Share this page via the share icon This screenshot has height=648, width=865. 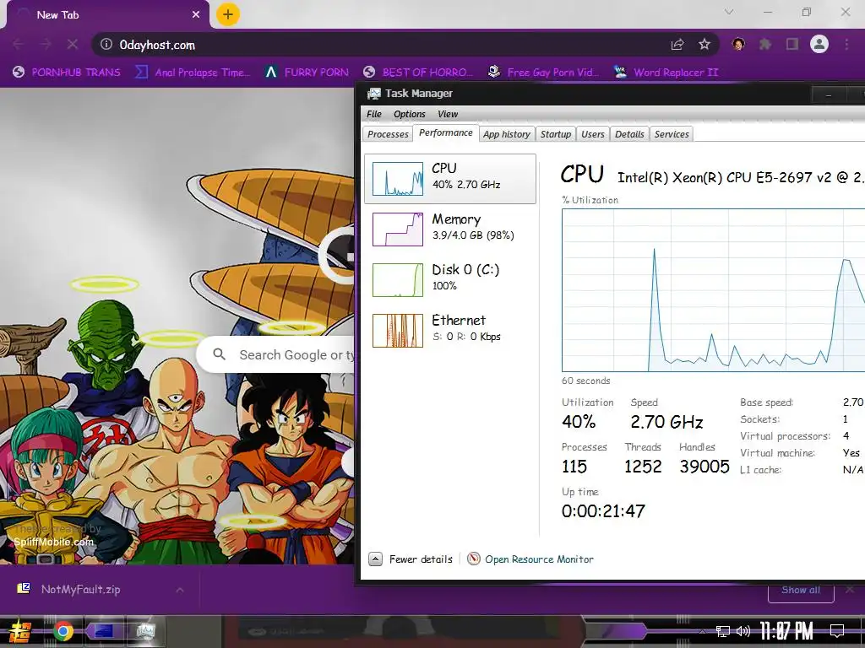[677, 45]
